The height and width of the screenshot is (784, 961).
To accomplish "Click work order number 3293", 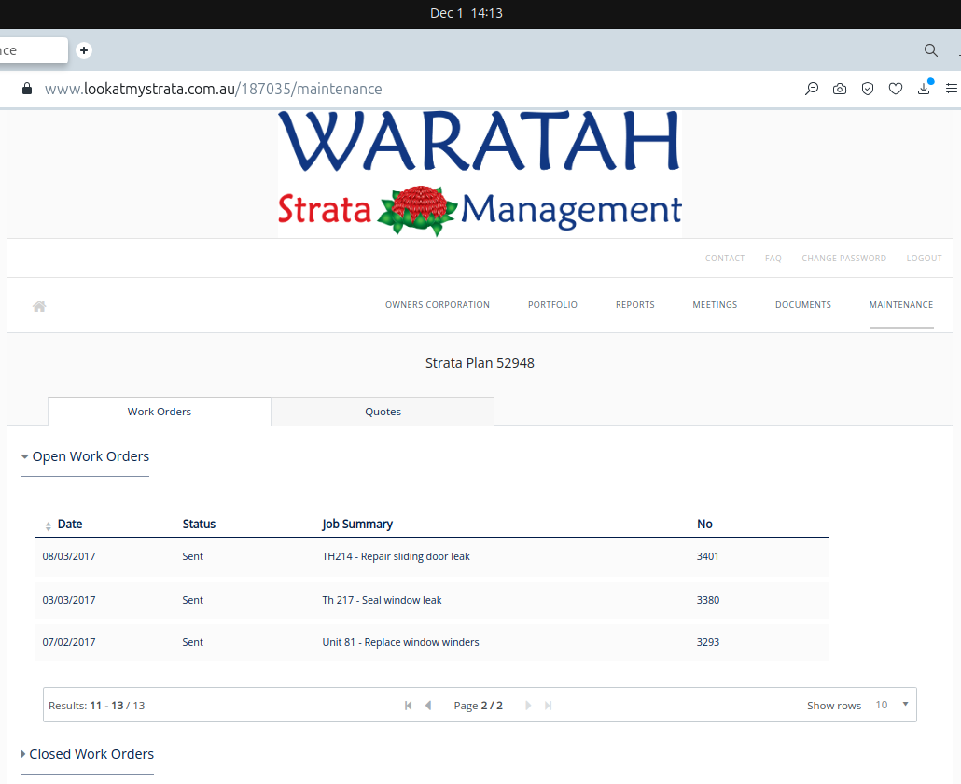I will click(708, 642).
